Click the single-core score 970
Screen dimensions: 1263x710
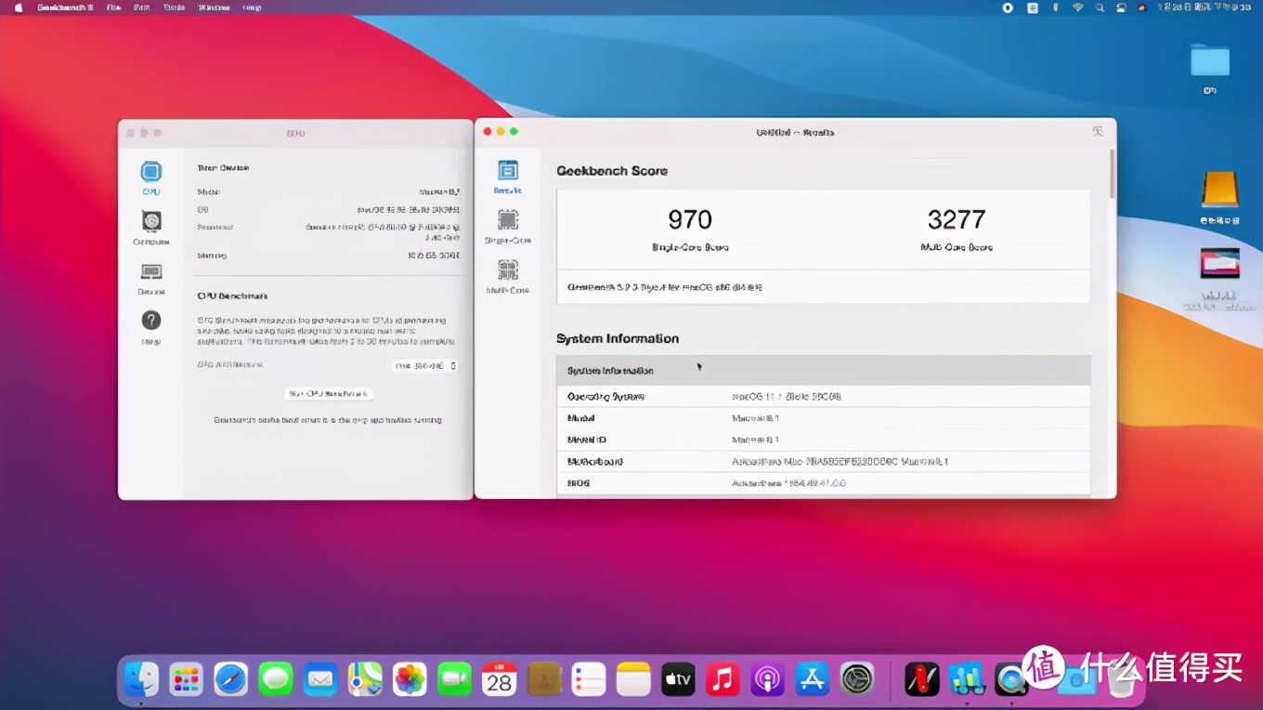coord(690,220)
